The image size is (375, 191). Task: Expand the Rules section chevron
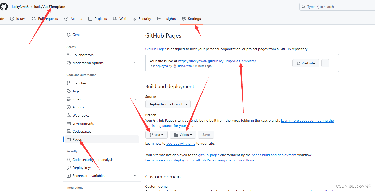click(135, 99)
